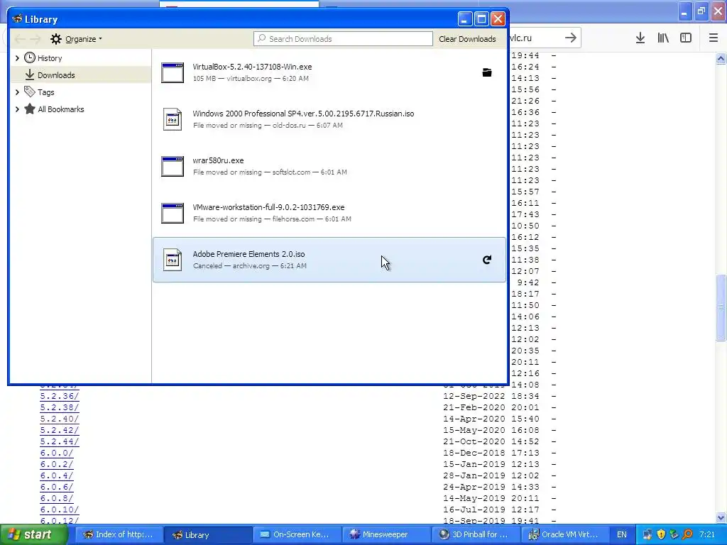Open the 5.2.40/ directory link
The height and width of the screenshot is (545, 727).
click(60, 419)
